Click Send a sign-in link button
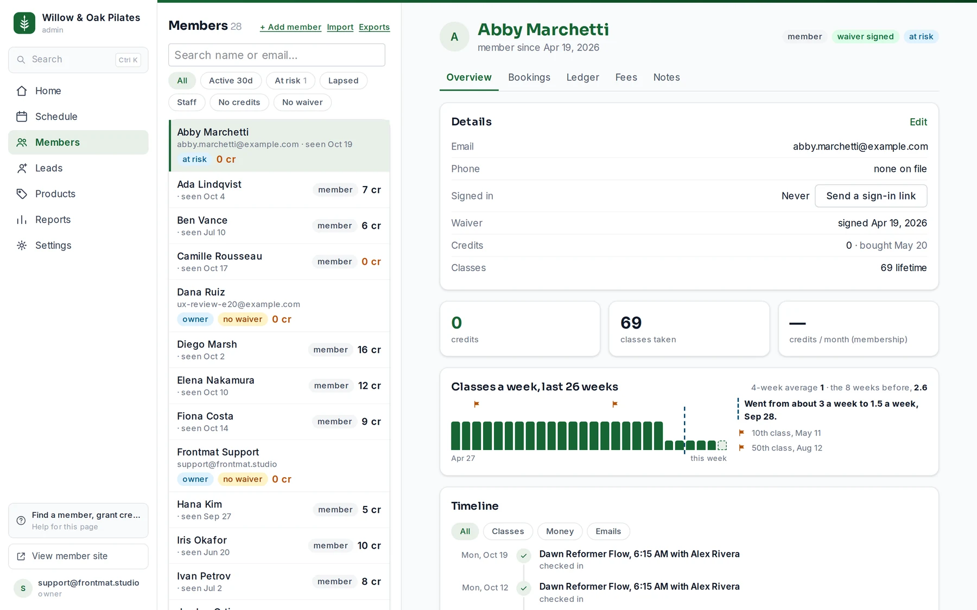Viewport: 977px width, 610px height. point(871,196)
